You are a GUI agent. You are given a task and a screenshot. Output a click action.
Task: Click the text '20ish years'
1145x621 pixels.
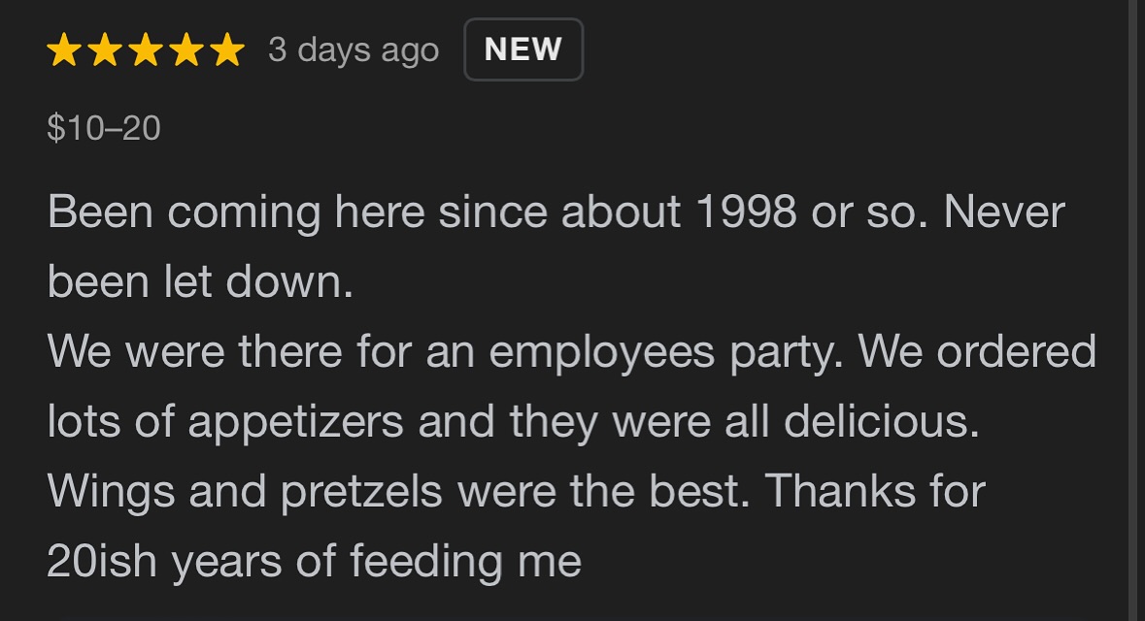click(x=164, y=562)
